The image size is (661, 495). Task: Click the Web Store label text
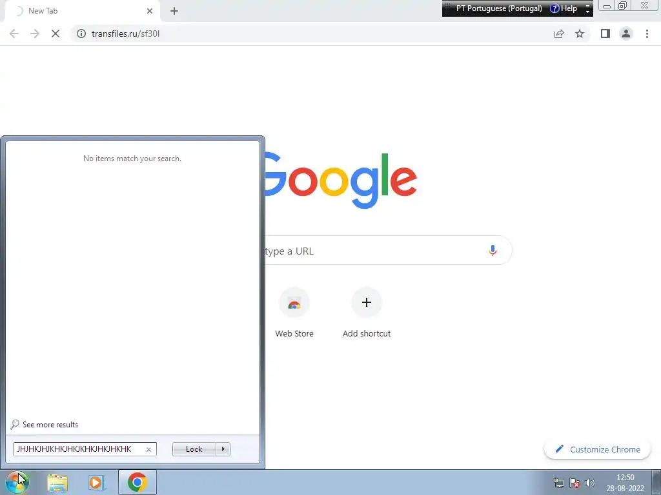[294, 333]
